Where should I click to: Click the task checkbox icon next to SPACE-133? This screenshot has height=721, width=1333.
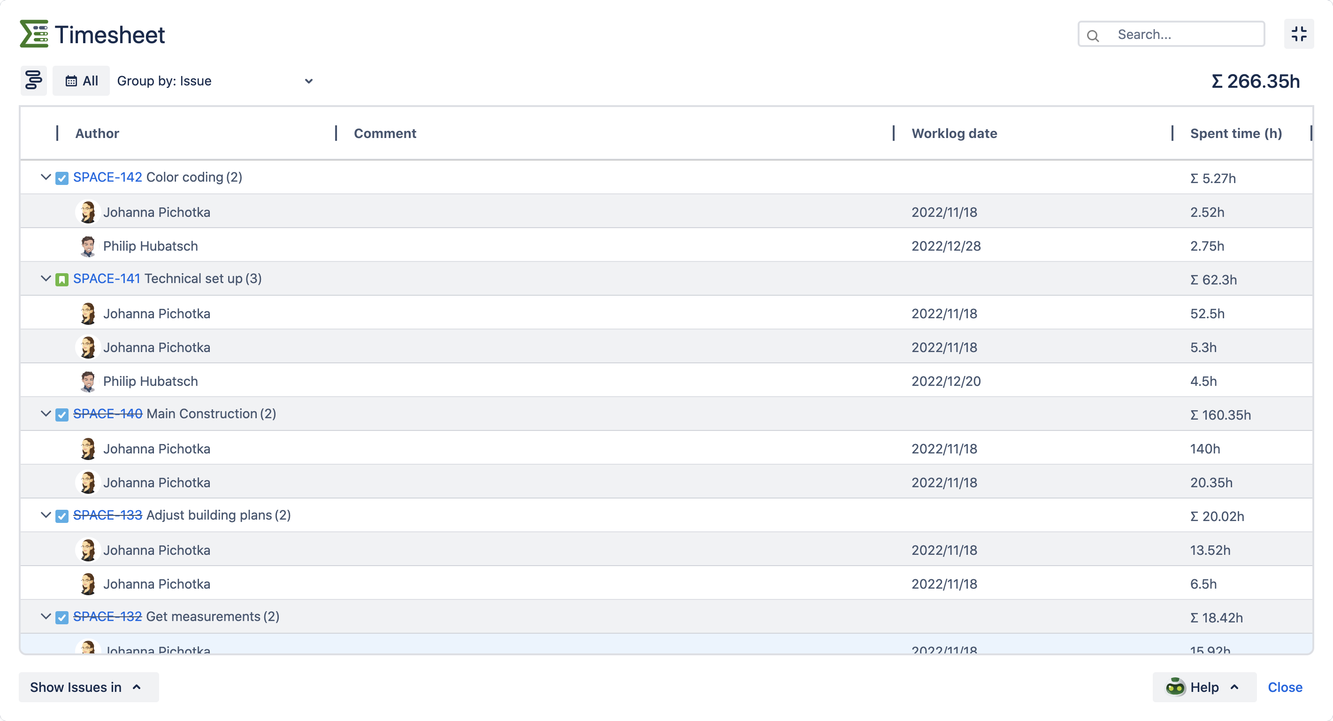coord(62,516)
